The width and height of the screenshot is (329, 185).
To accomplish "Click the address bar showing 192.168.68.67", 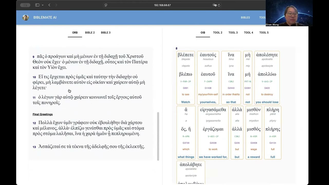I will [x=162, y=5].
